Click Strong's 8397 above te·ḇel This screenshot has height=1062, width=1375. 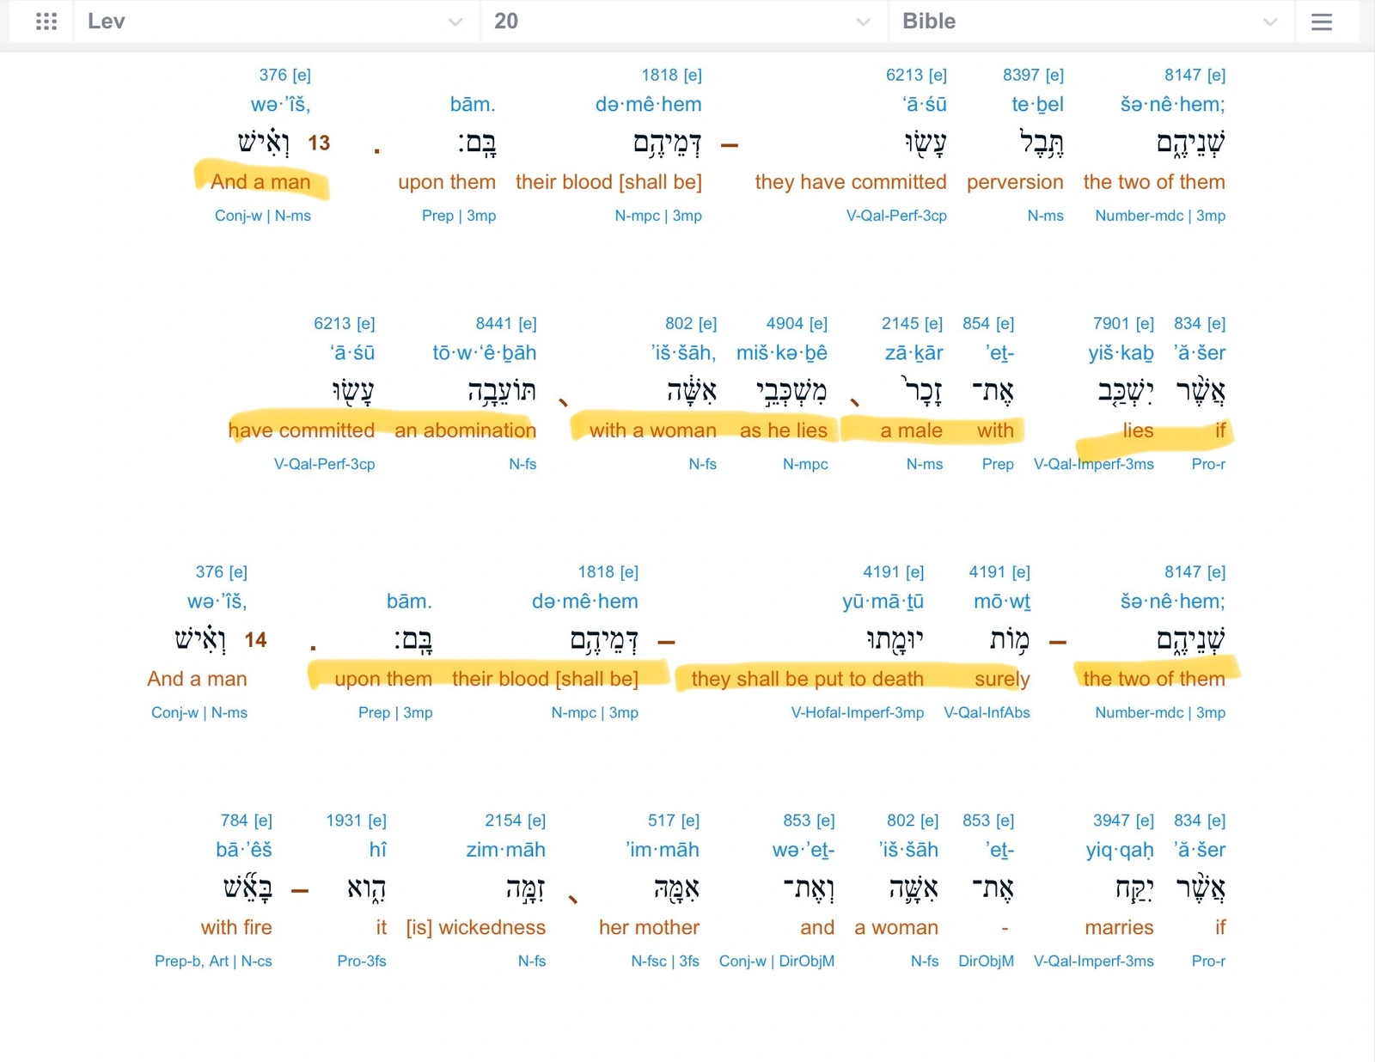click(1021, 76)
